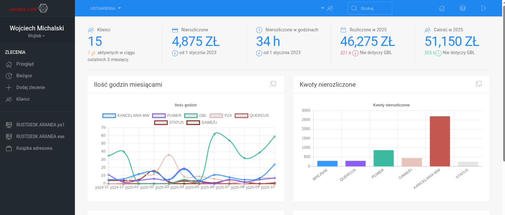This screenshot has height=215, width=505.
Task: Select Dodaj zlecenie in sidebar
Action: click(31, 87)
